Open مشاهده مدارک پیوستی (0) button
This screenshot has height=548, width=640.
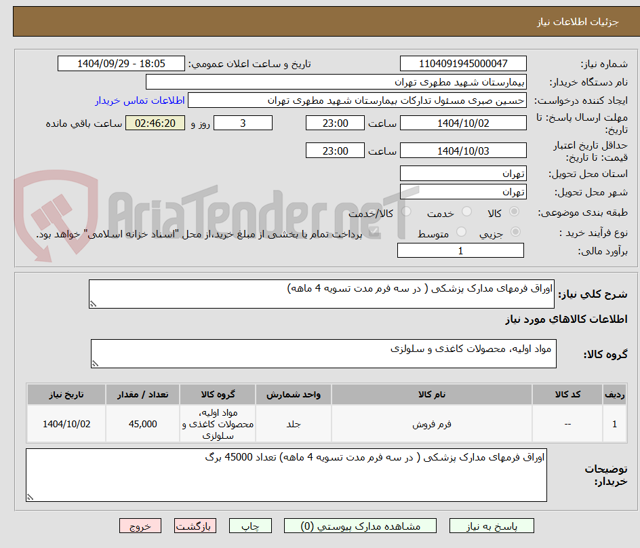point(360,526)
